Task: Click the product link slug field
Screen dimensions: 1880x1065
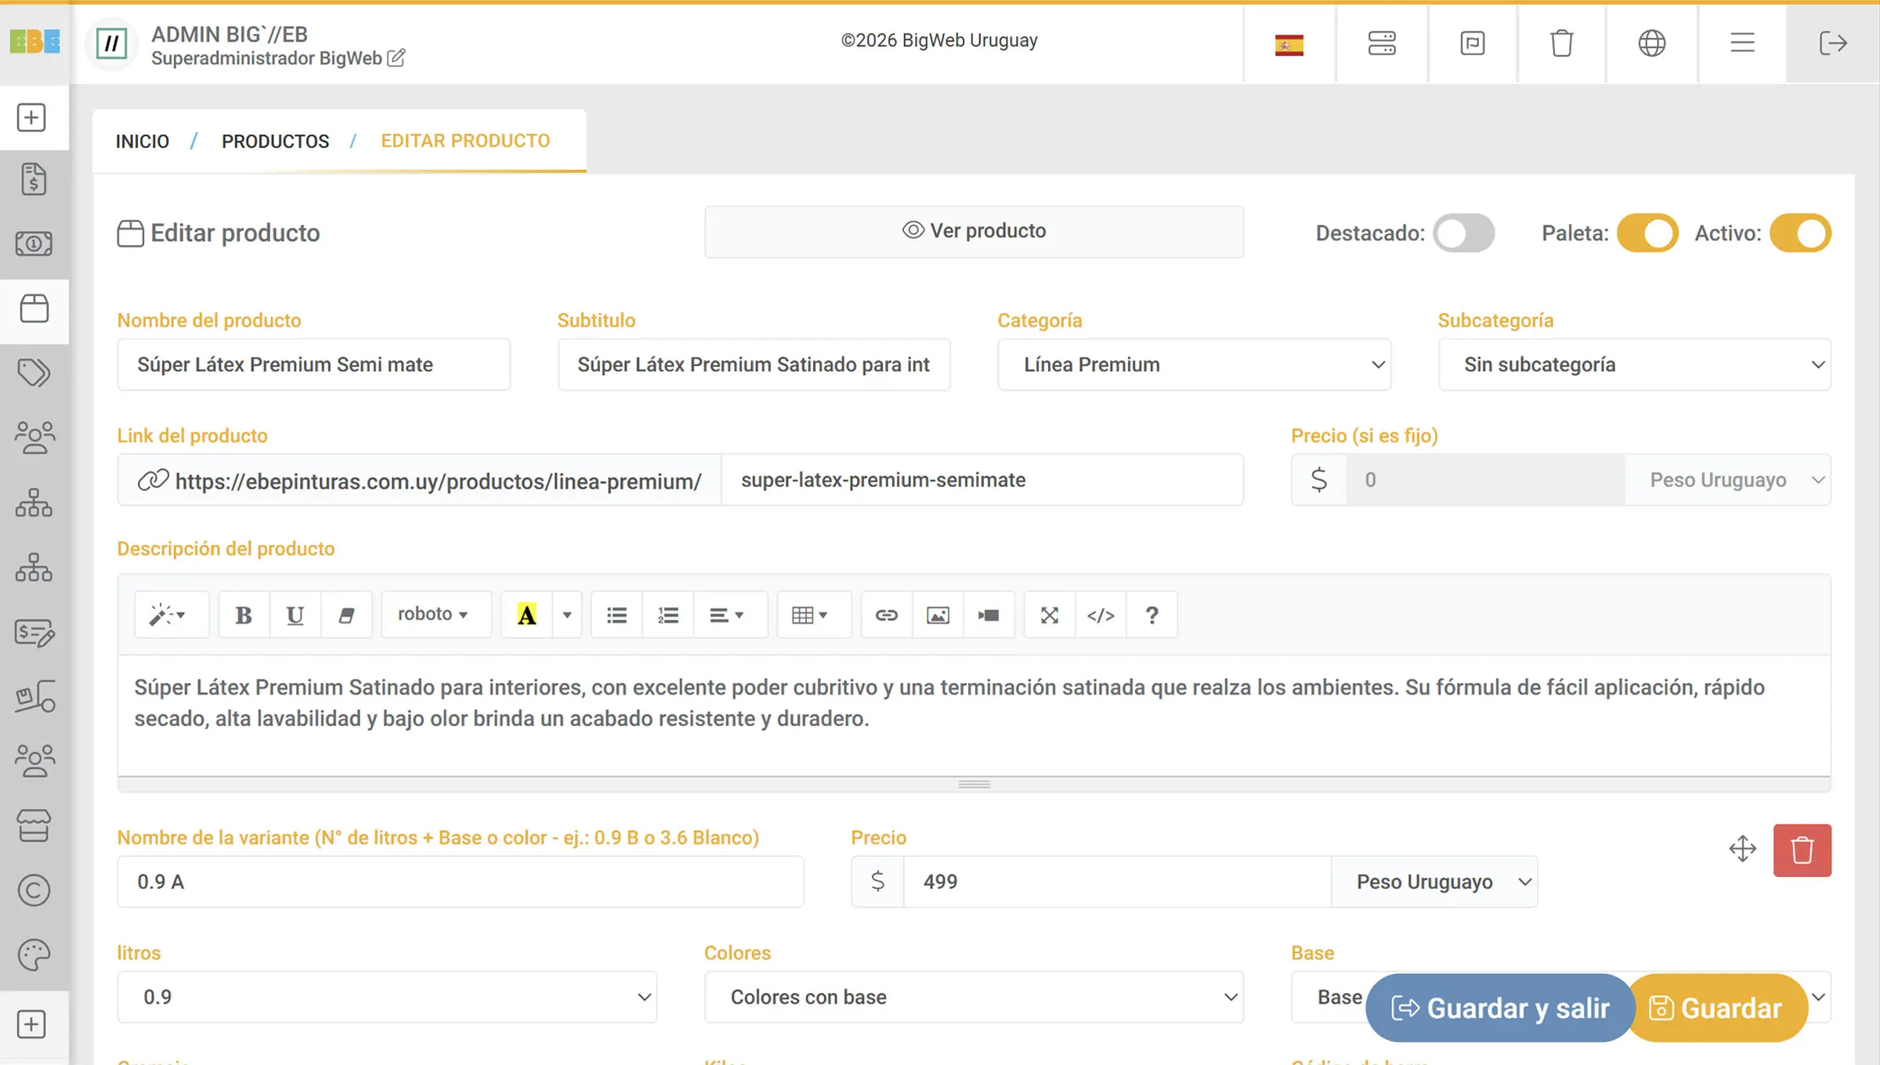Action: click(x=982, y=480)
